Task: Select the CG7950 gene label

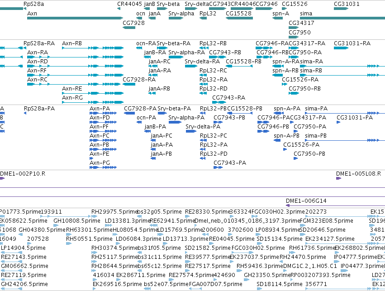Action: (299, 33)
